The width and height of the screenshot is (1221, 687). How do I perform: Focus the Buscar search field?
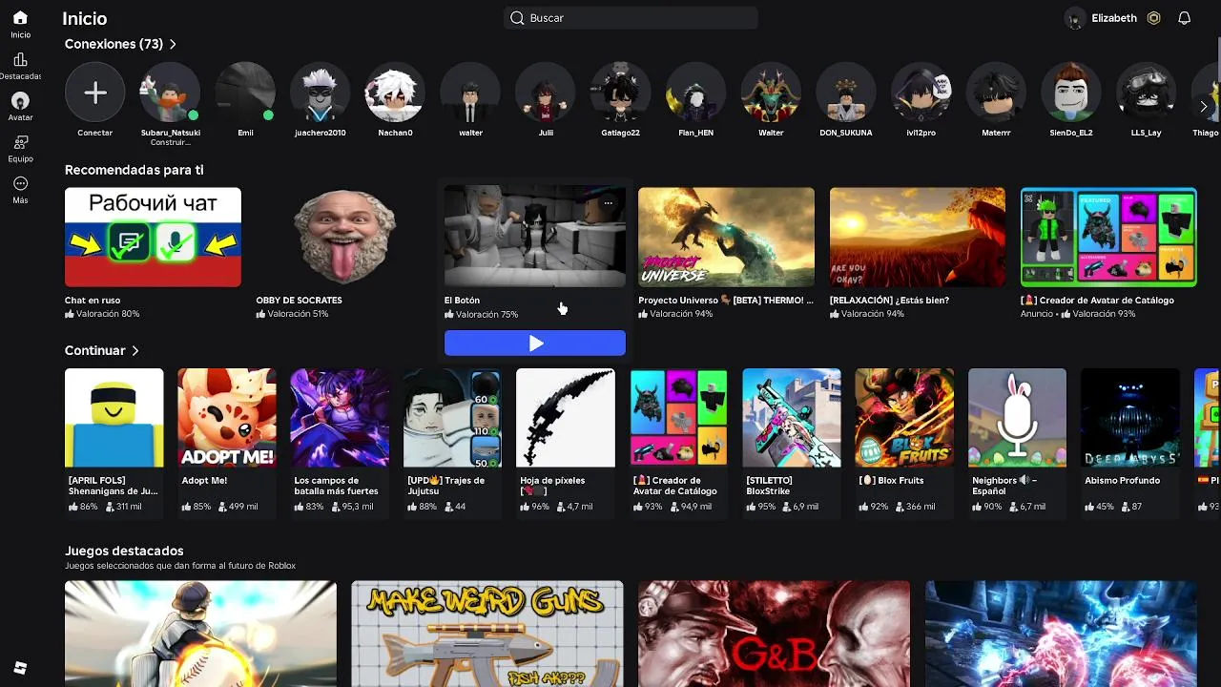click(x=631, y=18)
